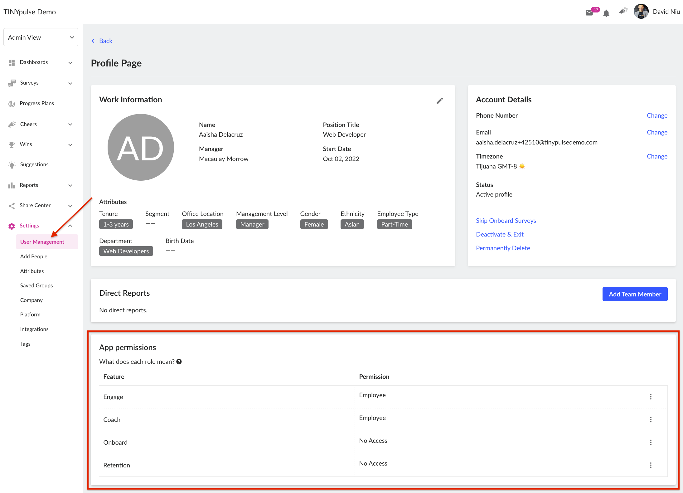This screenshot has width=683, height=493.
Task: Click the AD profile avatar
Action: point(141,147)
